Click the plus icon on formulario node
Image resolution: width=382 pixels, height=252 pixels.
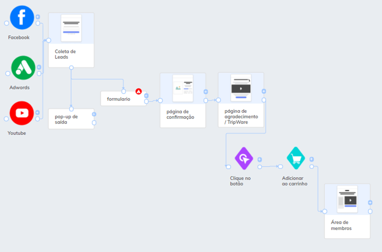tap(146, 96)
